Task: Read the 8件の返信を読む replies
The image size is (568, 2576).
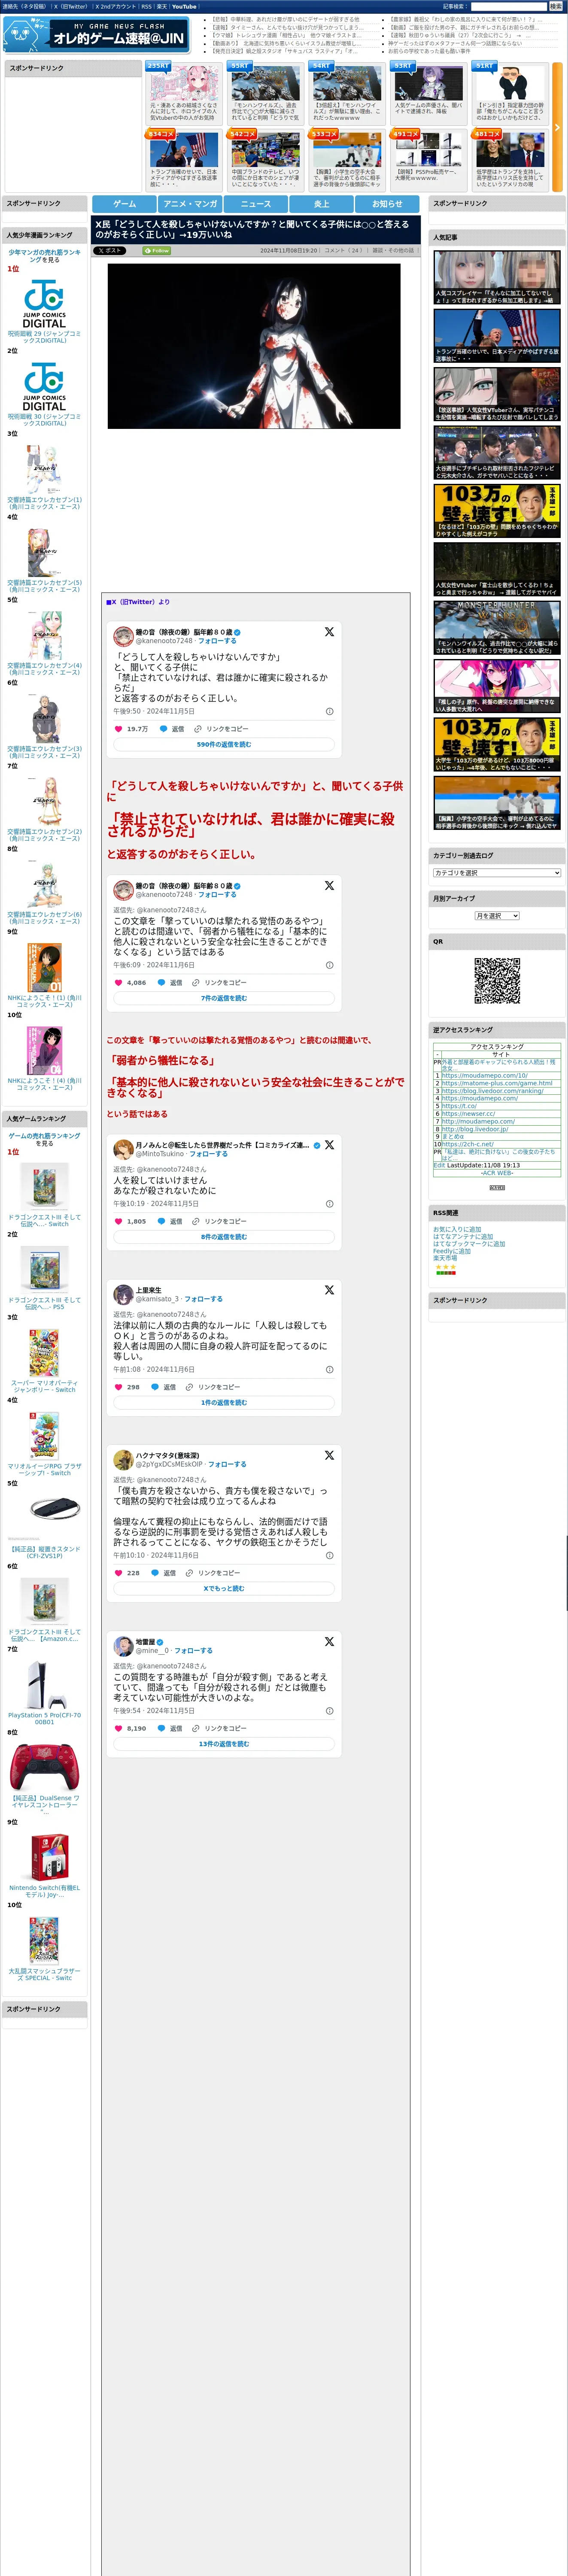Action: (224, 1237)
